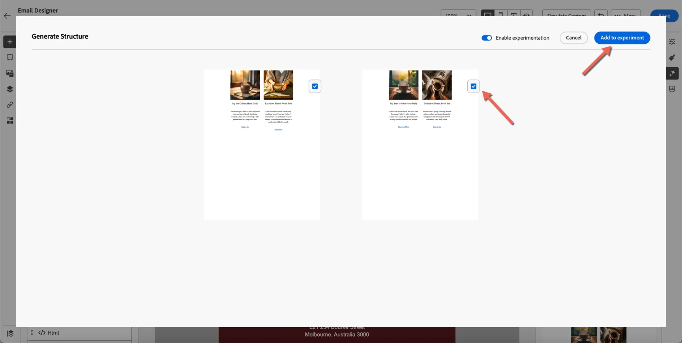Disable the Enable experimentation switch
Screen dimensions: 682x343
tap(487, 38)
